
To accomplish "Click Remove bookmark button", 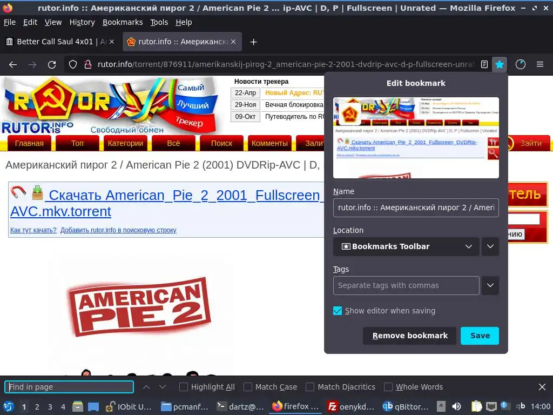I will (x=409, y=336).
